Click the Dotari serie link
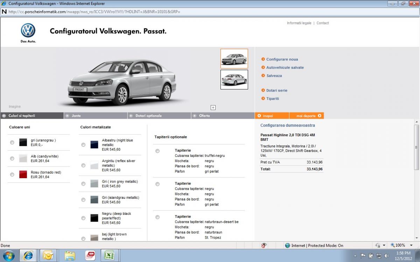The image size is (420, 262). click(x=277, y=90)
